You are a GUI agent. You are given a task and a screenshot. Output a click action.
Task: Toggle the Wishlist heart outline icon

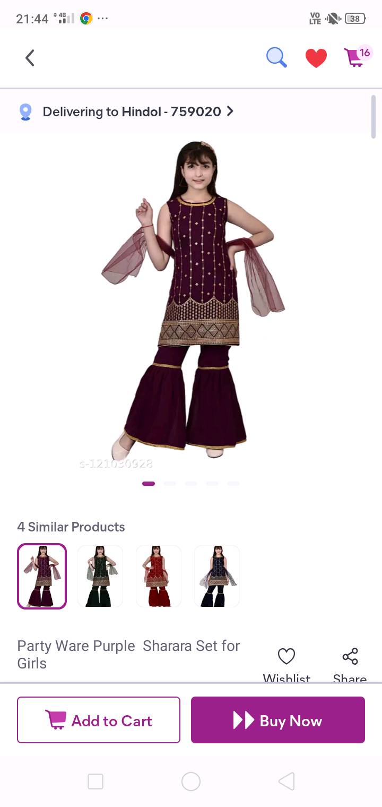coord(286,657)
